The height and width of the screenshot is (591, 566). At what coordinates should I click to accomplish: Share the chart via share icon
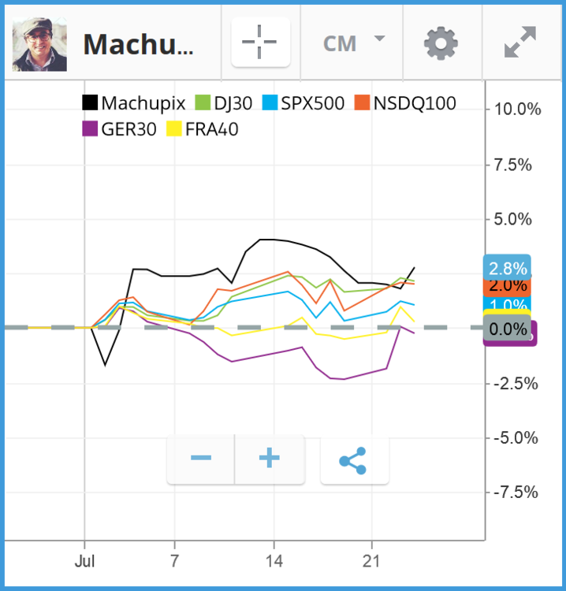(x=354, y=460)
